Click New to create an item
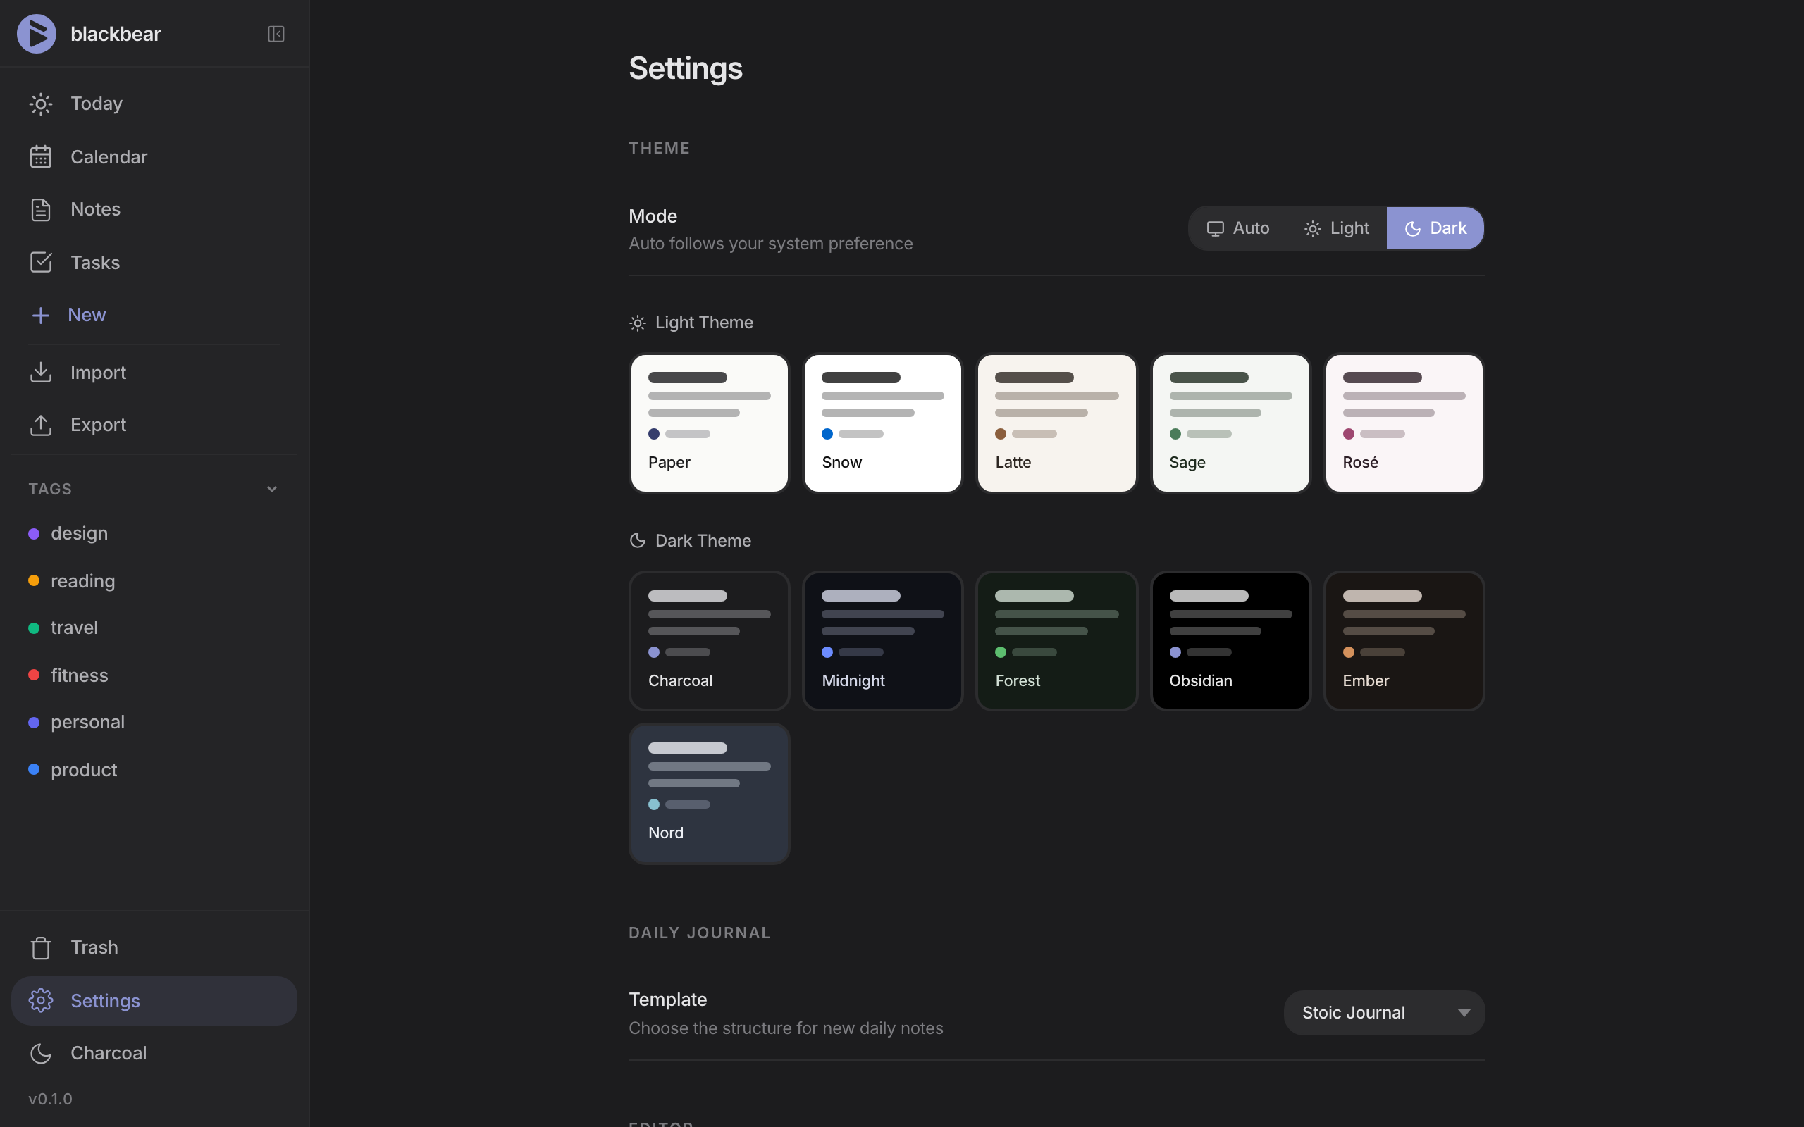 tap(87, 315)
